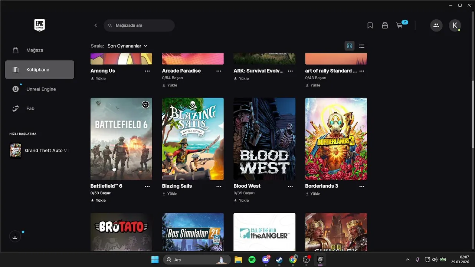Open the K profile avatar
This screenshot has height=267, width=475.
455,25
